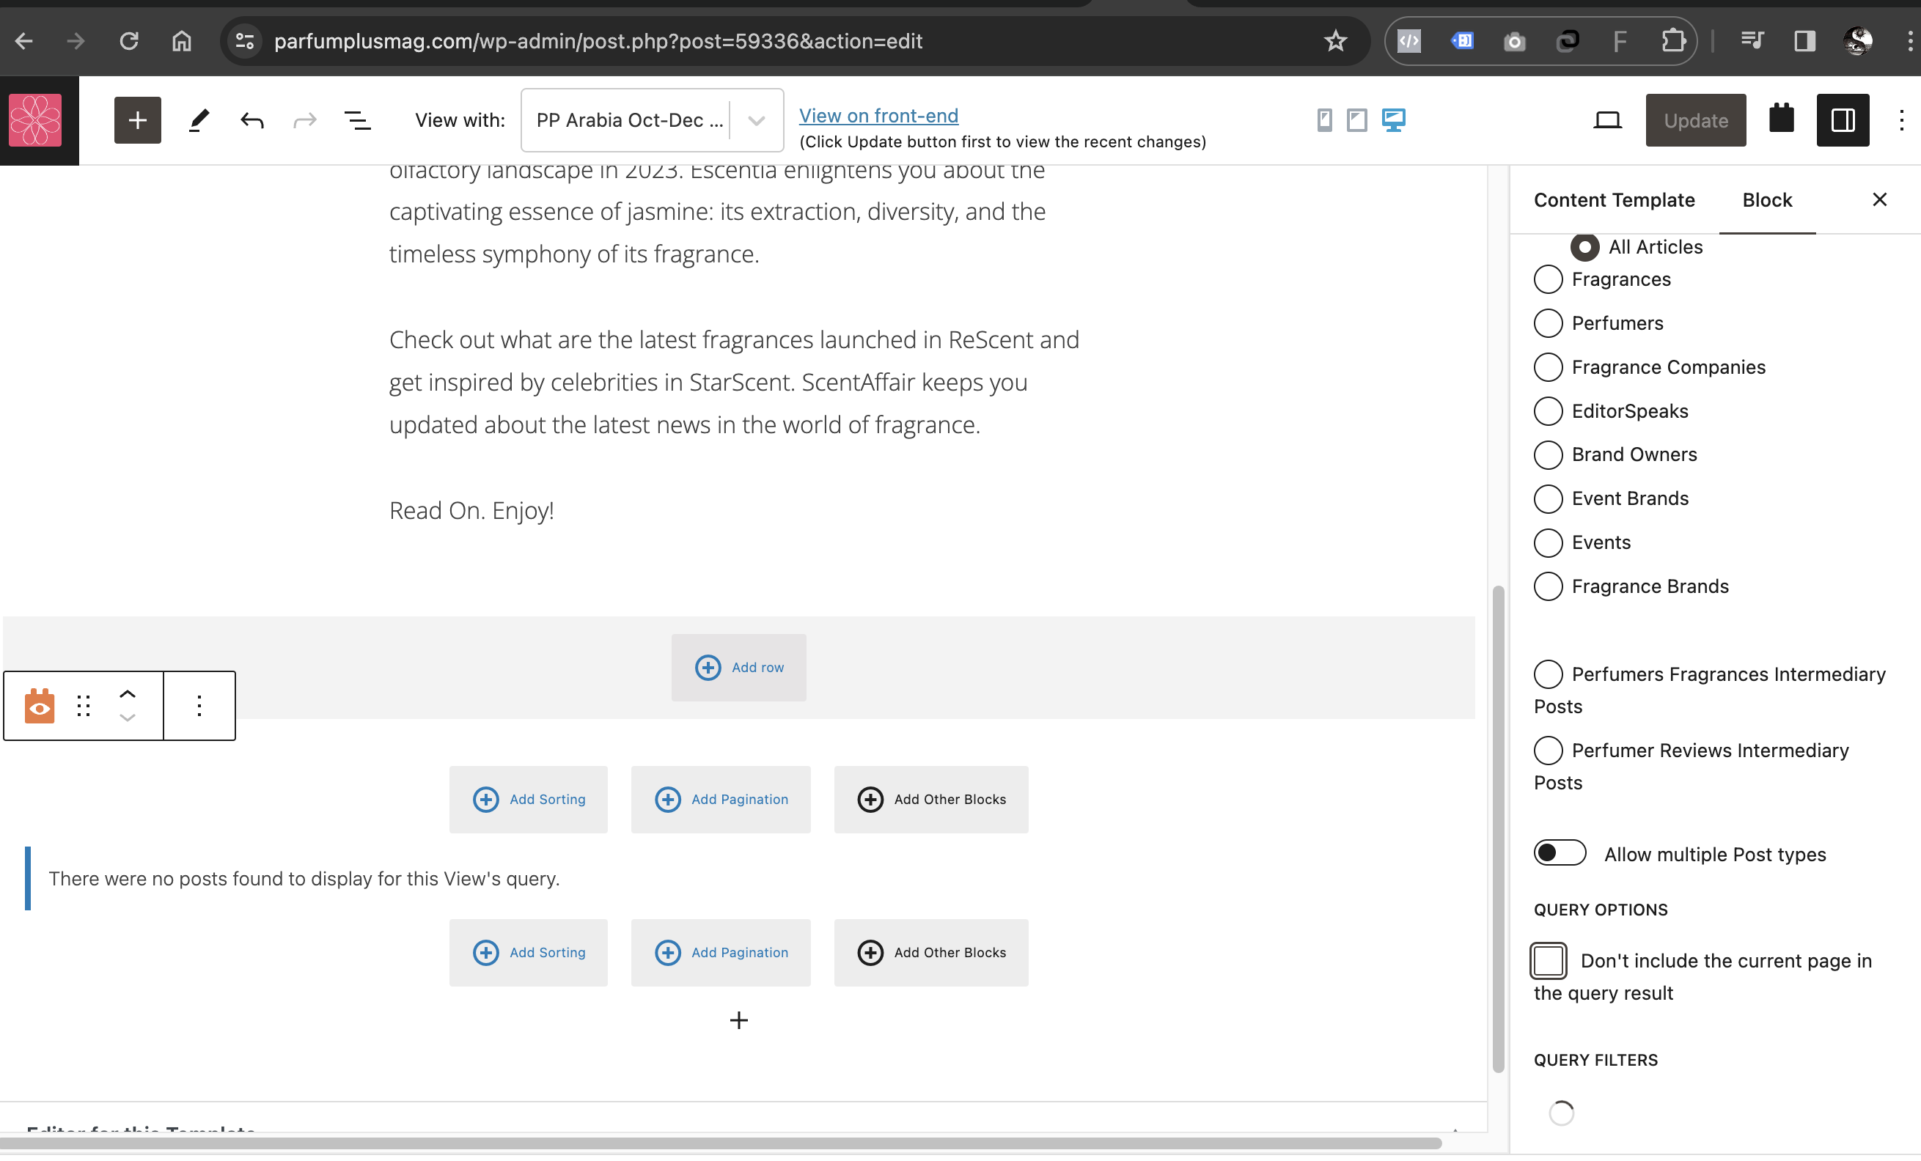Select Perfumers Fragrances Intermediary Posts

(x=1549, y=674)
